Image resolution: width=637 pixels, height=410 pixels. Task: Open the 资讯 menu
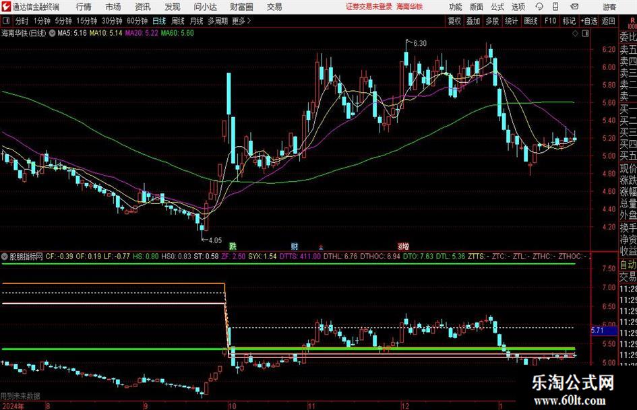coord(143,7)
